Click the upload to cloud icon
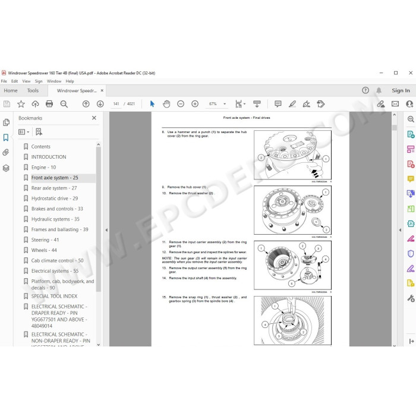416x416 pixels. [35, 104]
